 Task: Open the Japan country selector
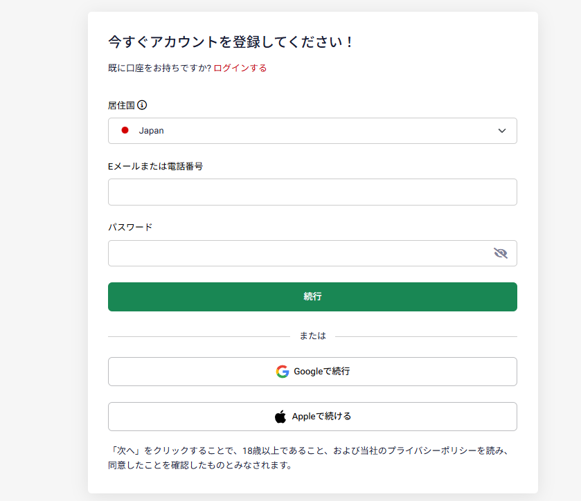[312, 131]
